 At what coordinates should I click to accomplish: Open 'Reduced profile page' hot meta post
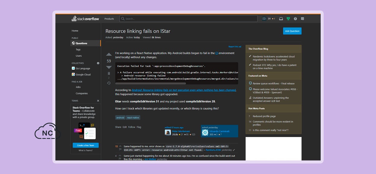[x=264, y=116]
